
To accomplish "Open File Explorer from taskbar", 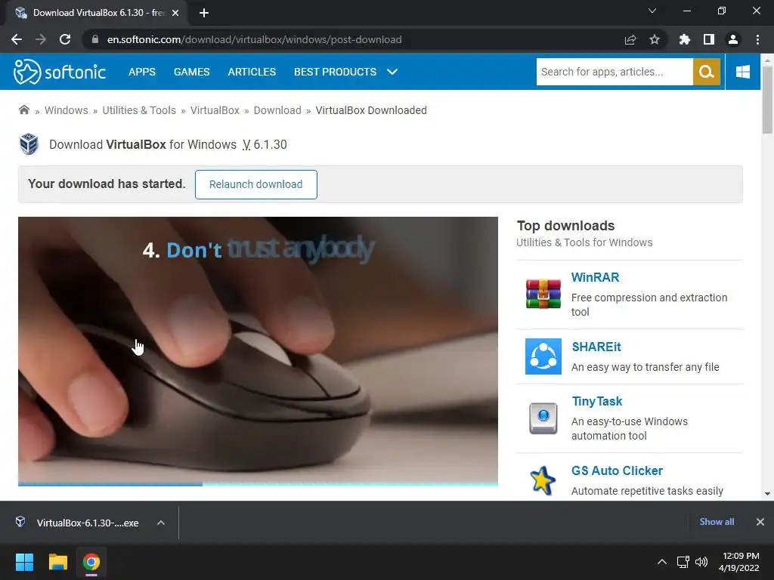I will pyautogui.click(x=57, y=562).
